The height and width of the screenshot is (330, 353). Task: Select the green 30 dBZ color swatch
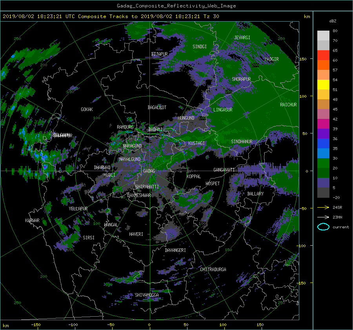[x=323, y=163]
